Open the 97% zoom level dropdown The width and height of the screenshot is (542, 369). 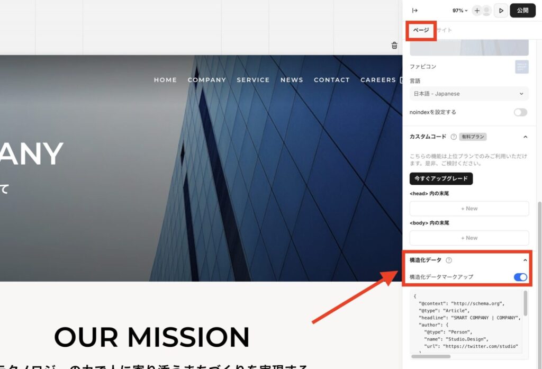click(460, 11)
